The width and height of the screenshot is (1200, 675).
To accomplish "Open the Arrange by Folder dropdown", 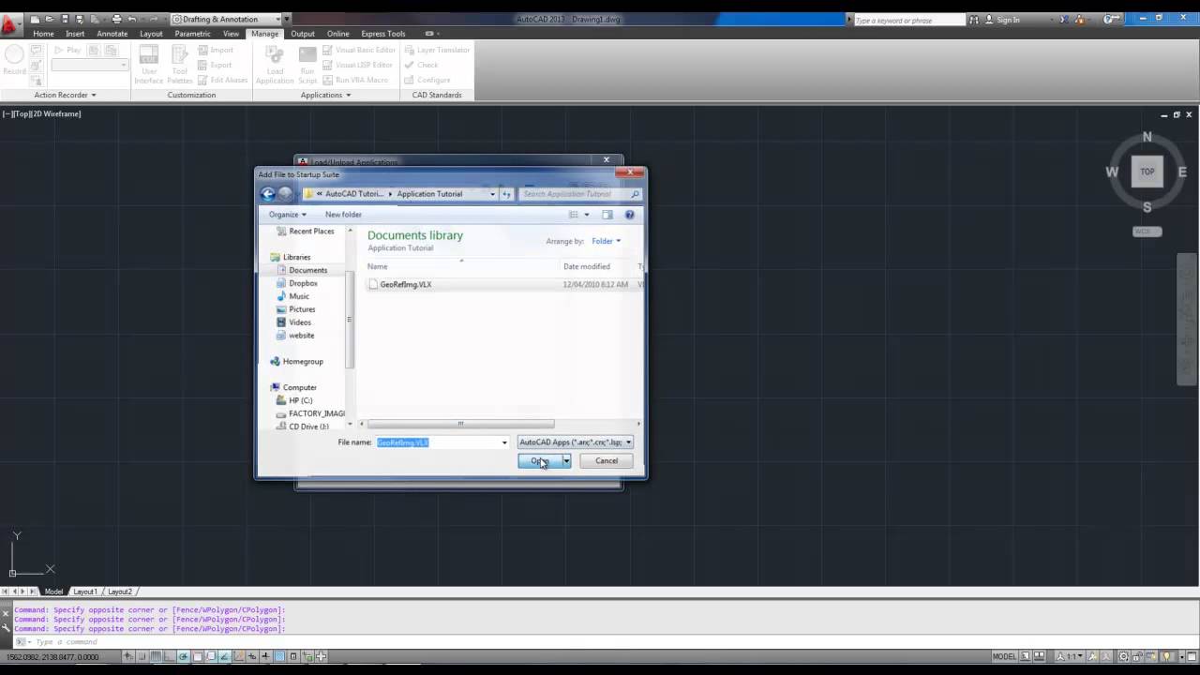I will tap(606, 241).
